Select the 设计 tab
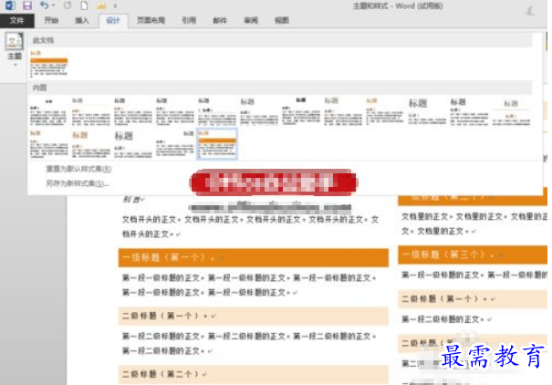552x385 pixels. point(113,20)
